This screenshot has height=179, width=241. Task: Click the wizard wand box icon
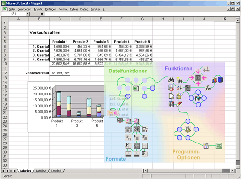pyautogui.click(x=206, y=146)
